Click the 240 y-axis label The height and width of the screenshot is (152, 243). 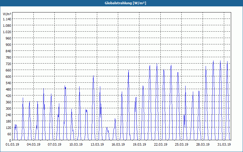tap(9, 115)
